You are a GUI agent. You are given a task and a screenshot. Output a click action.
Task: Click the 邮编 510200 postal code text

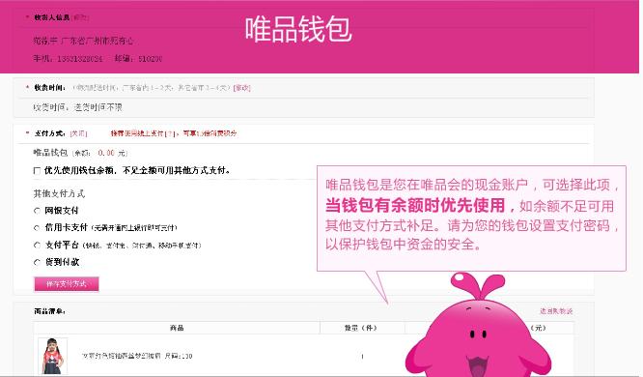click(138, 59)
